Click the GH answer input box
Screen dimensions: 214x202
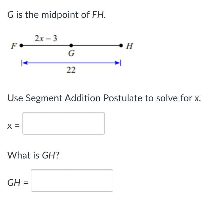[72, 180]
